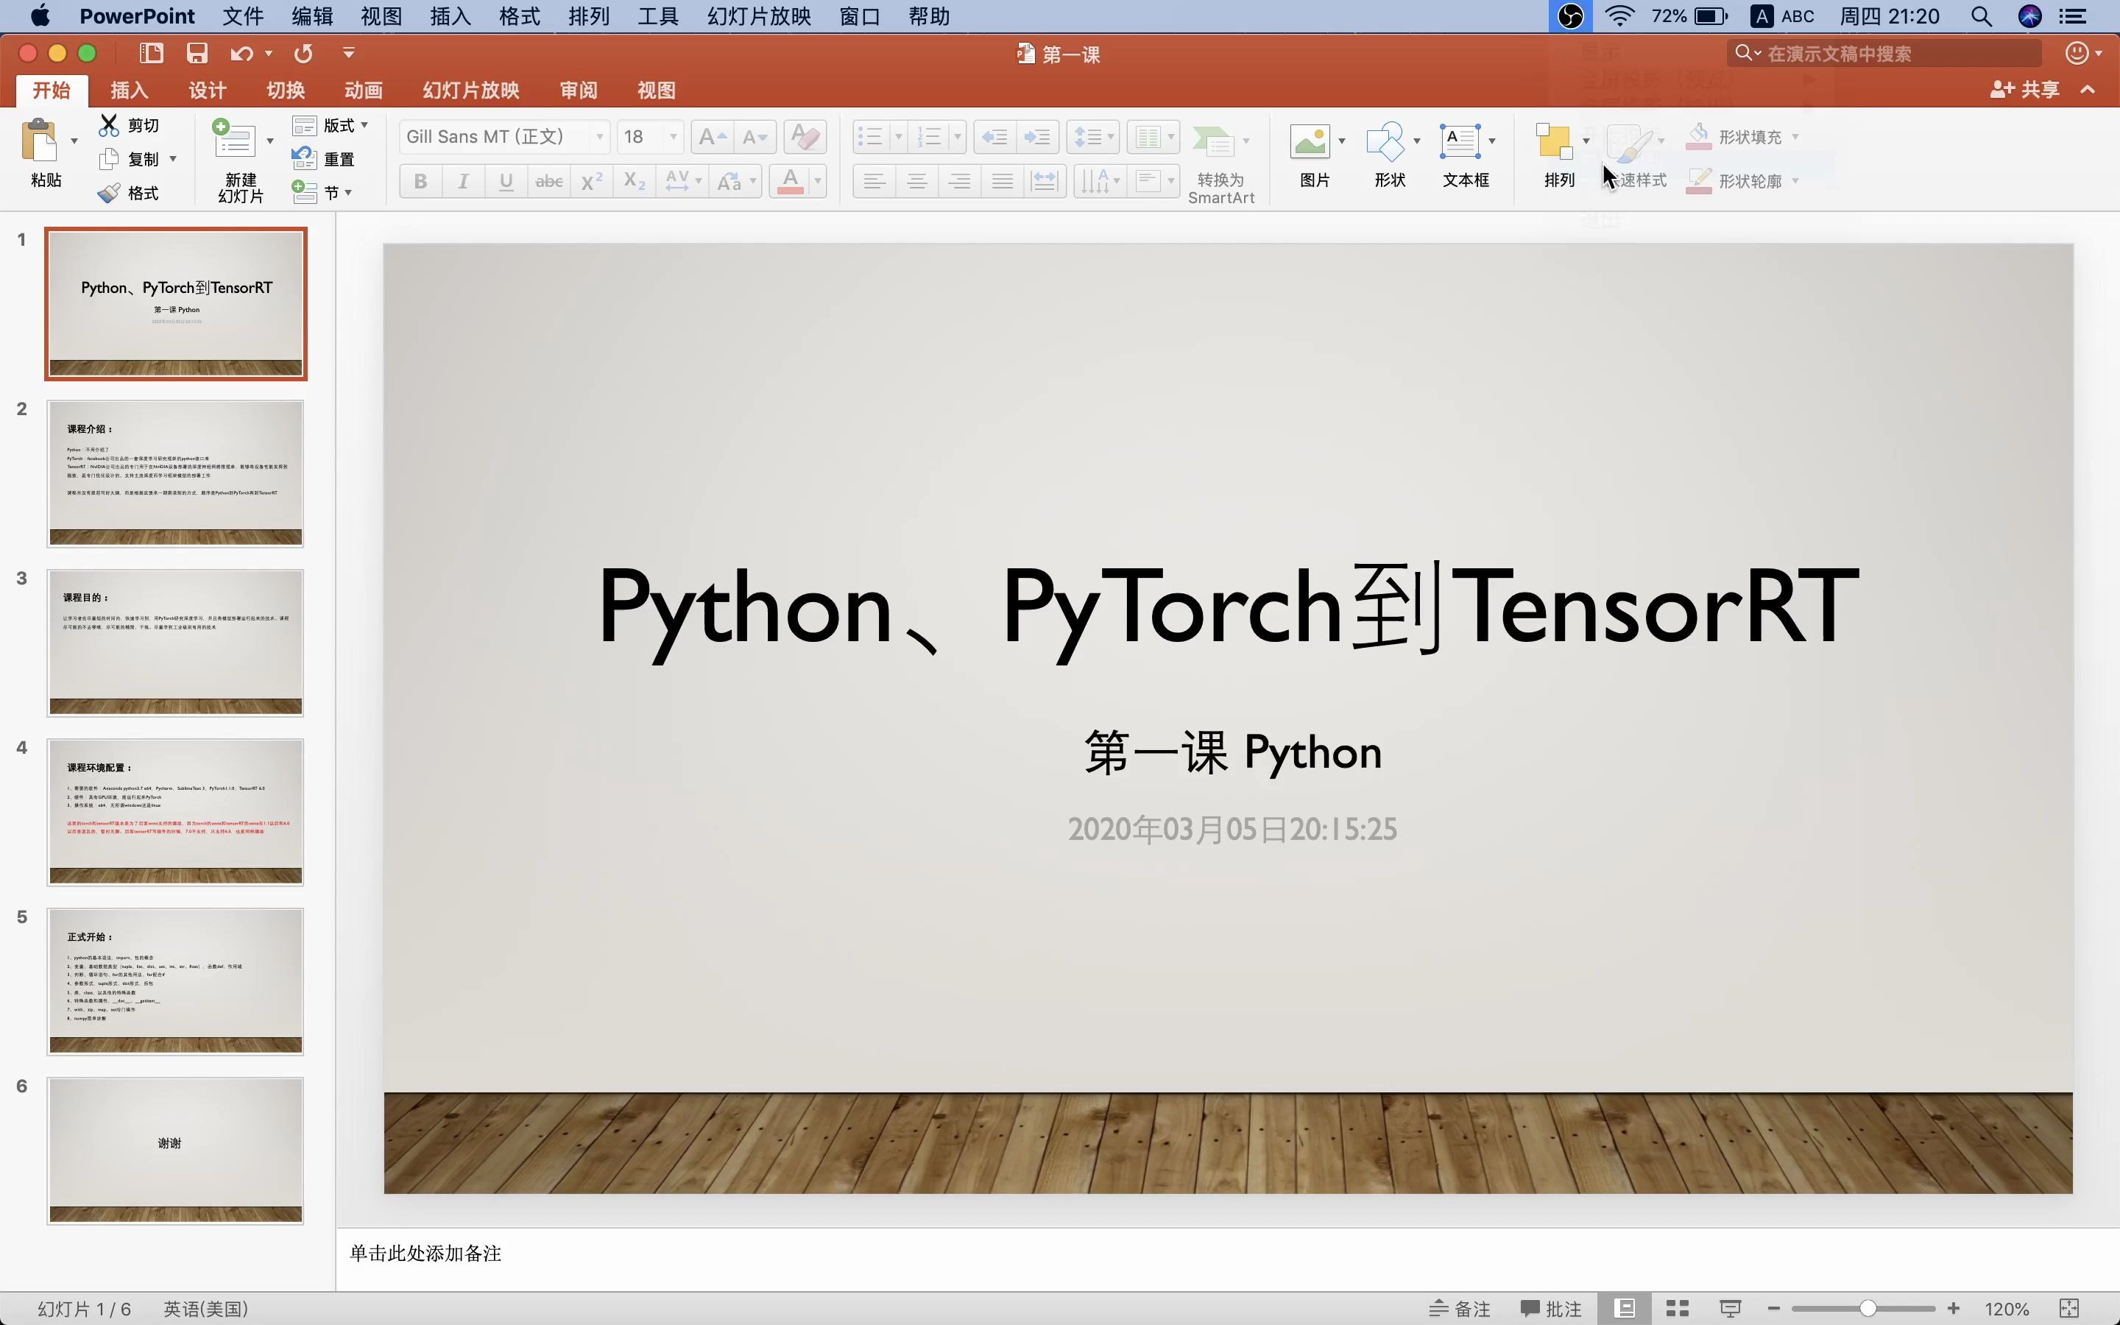2120x1325 pixels.
Task: Click Reset (重置) slide button
Action: point(322,158)
